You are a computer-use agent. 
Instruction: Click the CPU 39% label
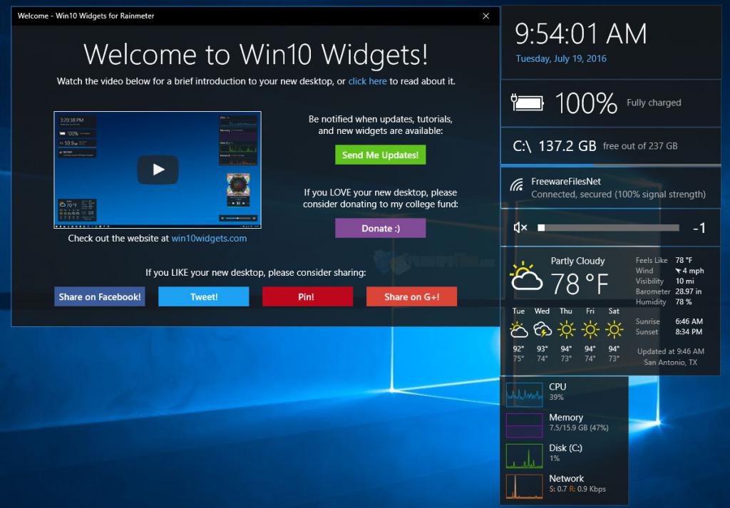point(557,392)
